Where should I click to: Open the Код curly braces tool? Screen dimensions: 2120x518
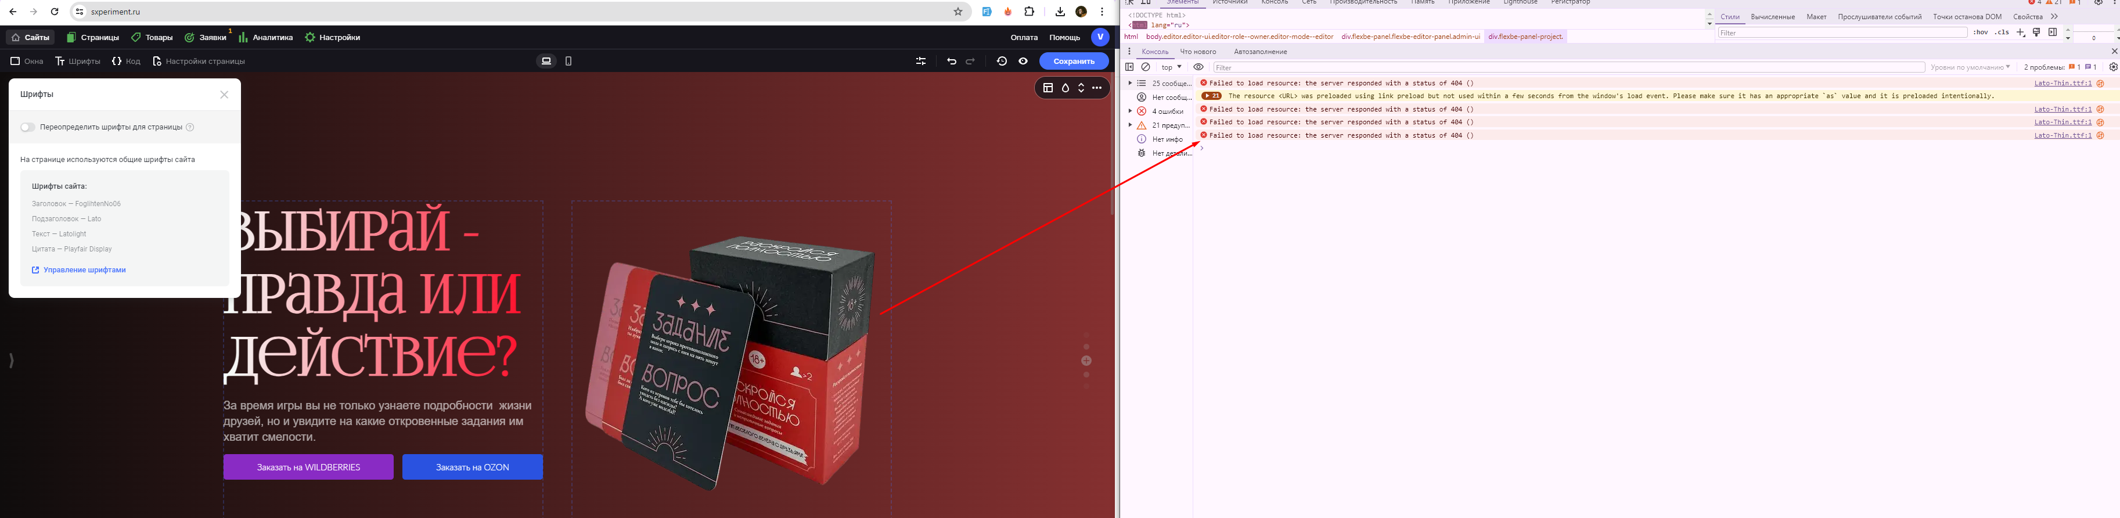coord(126,61)
